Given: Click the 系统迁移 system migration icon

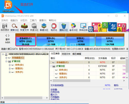Looking at the screenshot, I should point(83,27).
